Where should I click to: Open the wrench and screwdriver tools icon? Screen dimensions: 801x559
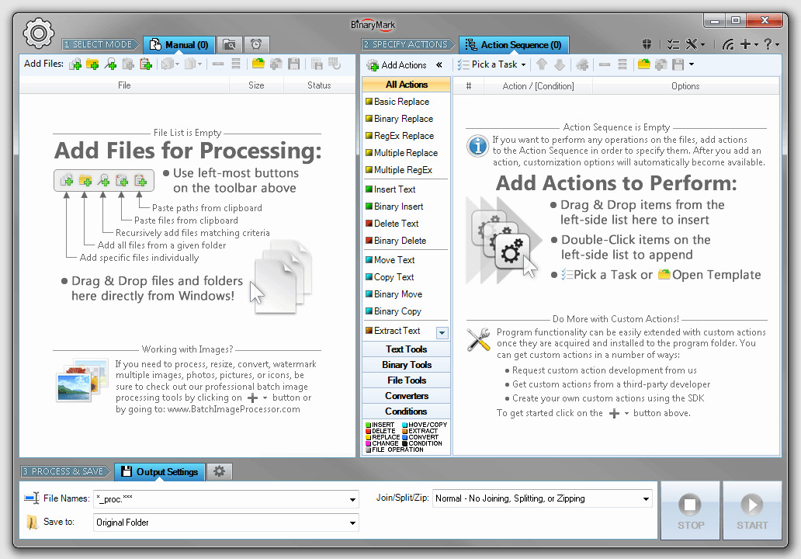click(x=691, y=44)
